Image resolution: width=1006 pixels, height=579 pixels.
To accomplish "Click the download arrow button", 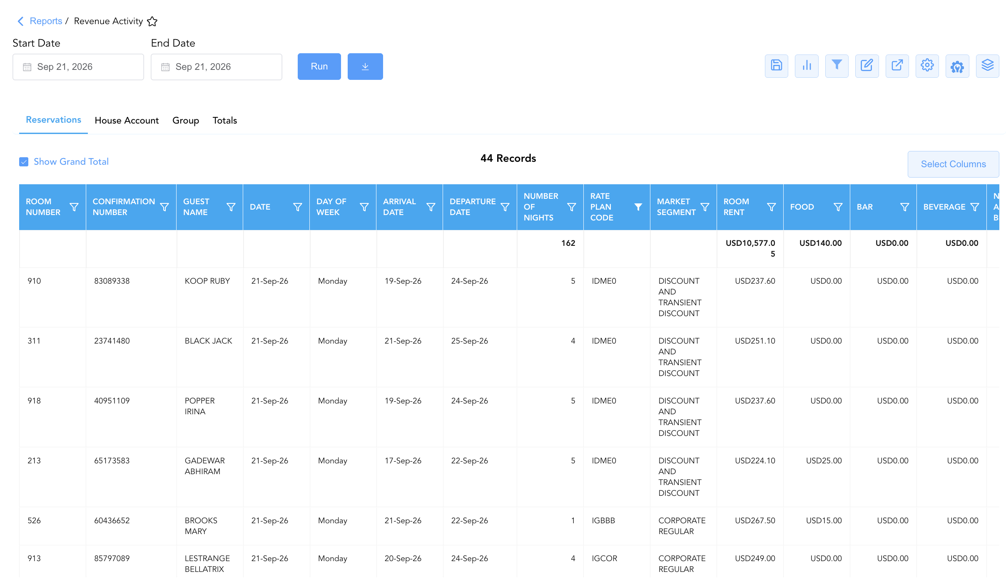I will [365, 67].
